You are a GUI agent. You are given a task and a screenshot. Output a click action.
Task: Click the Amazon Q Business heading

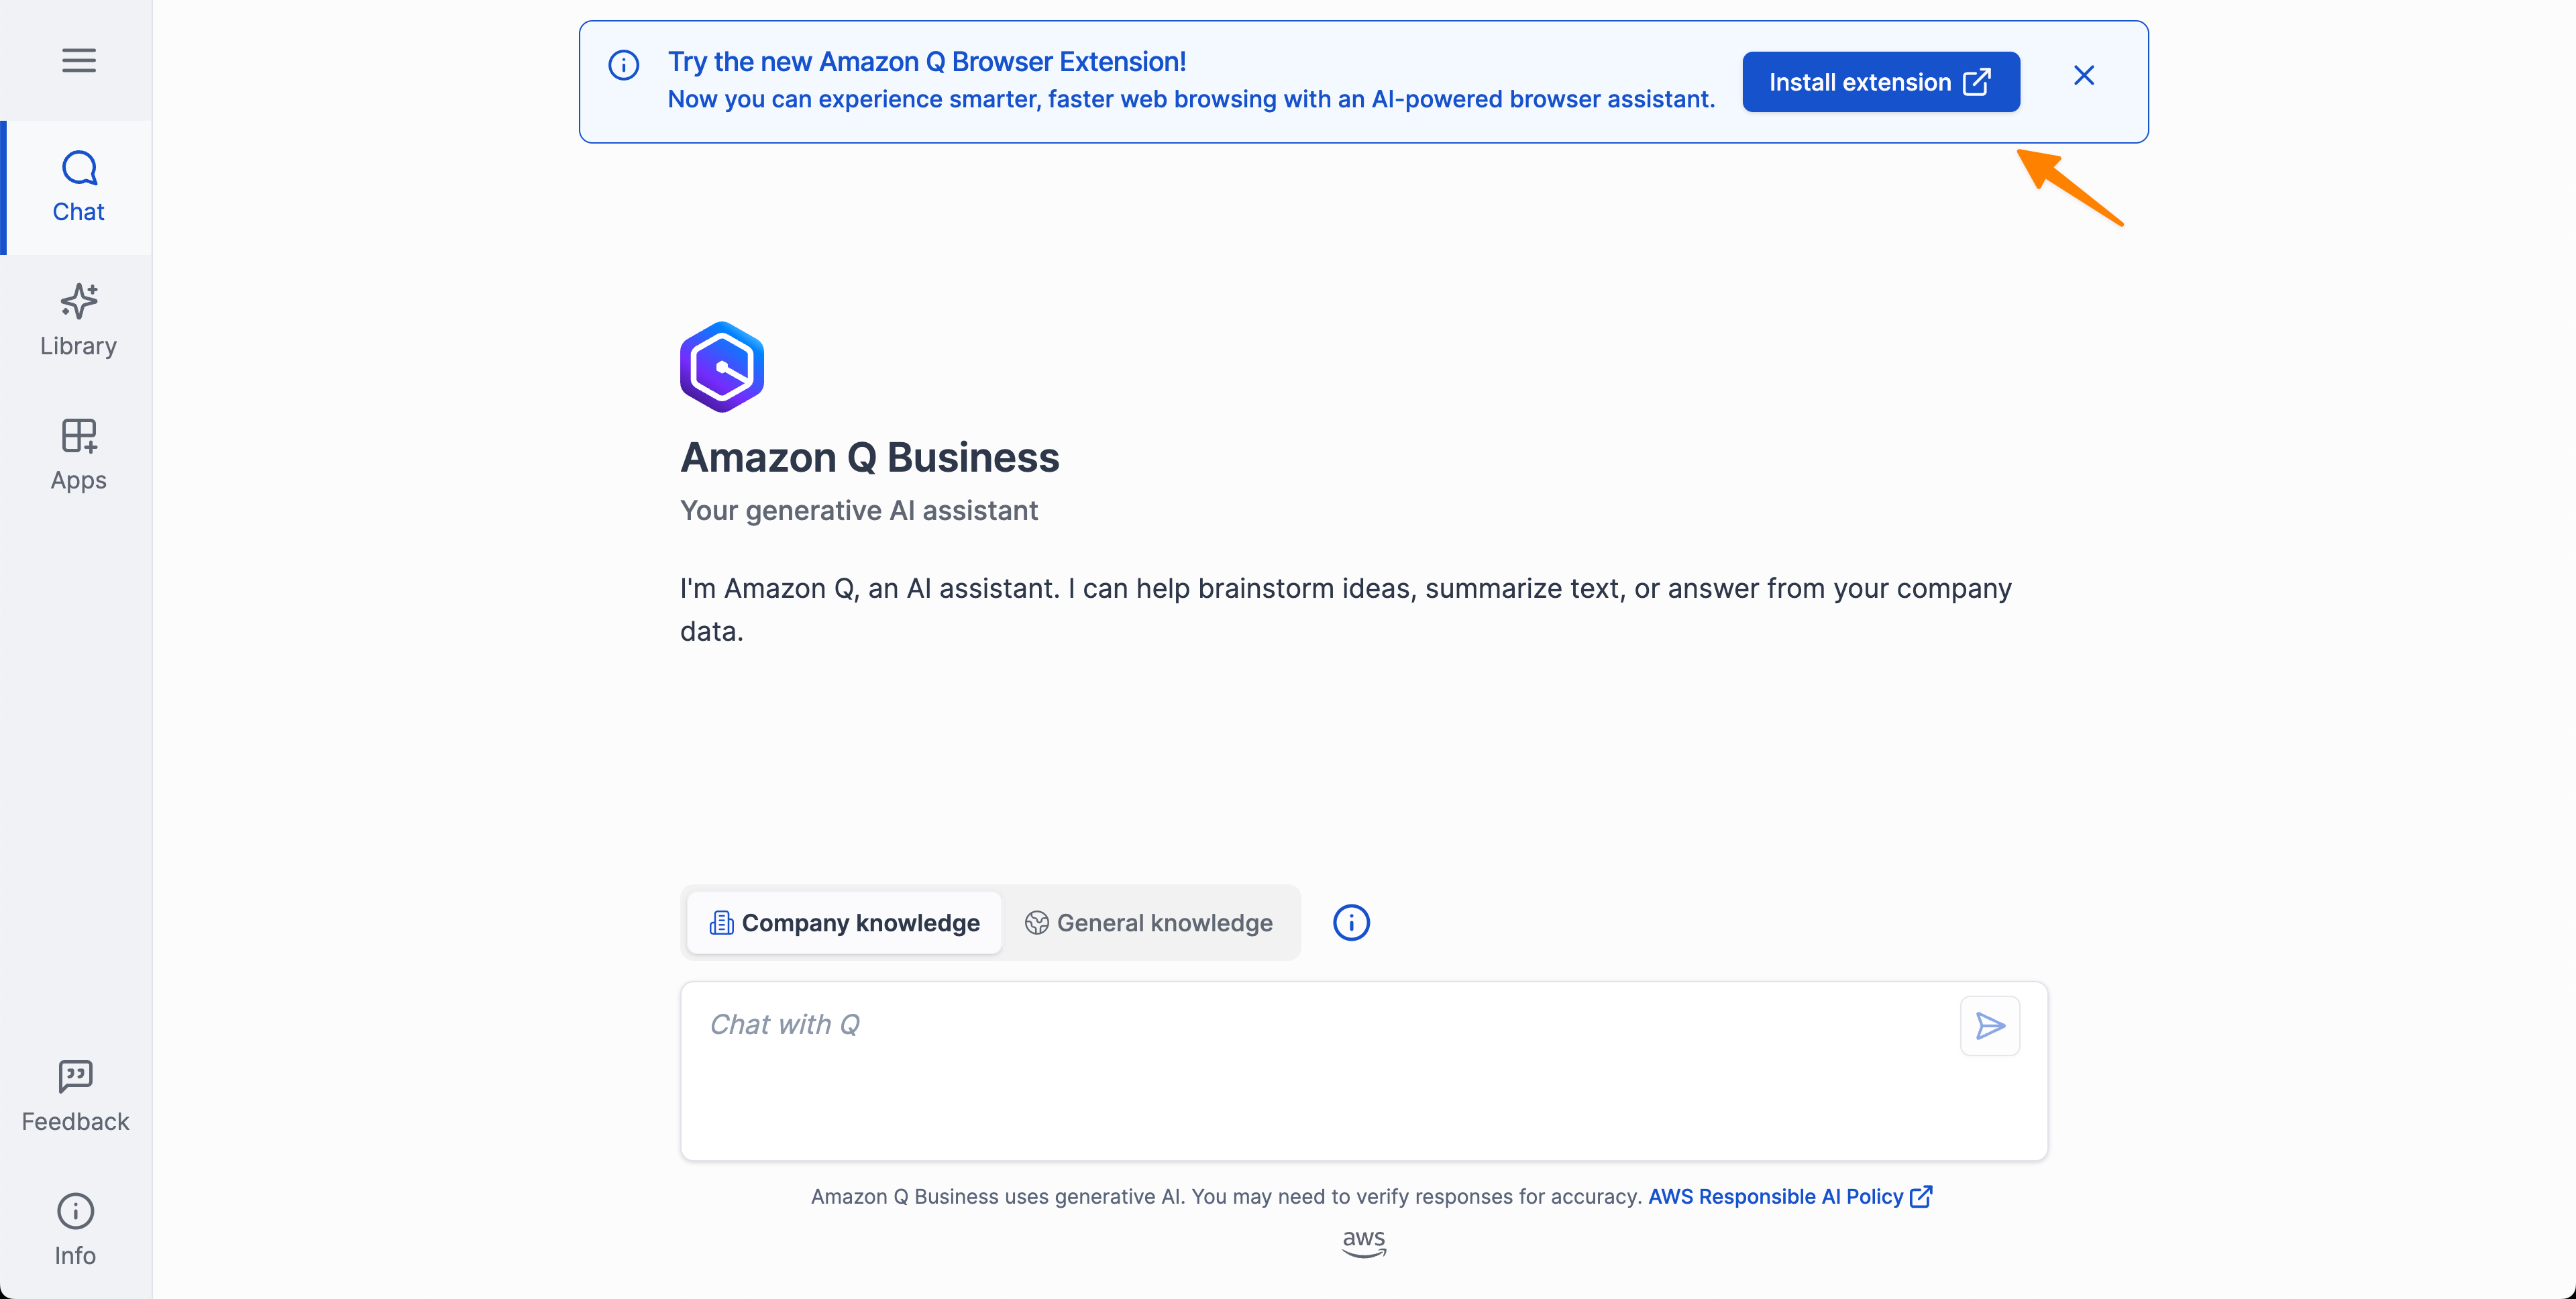(869, 457)
